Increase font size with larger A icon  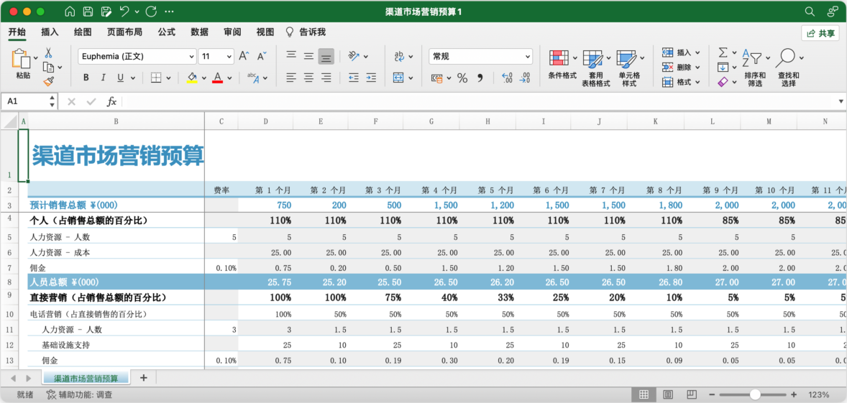(x=244, y=56)
